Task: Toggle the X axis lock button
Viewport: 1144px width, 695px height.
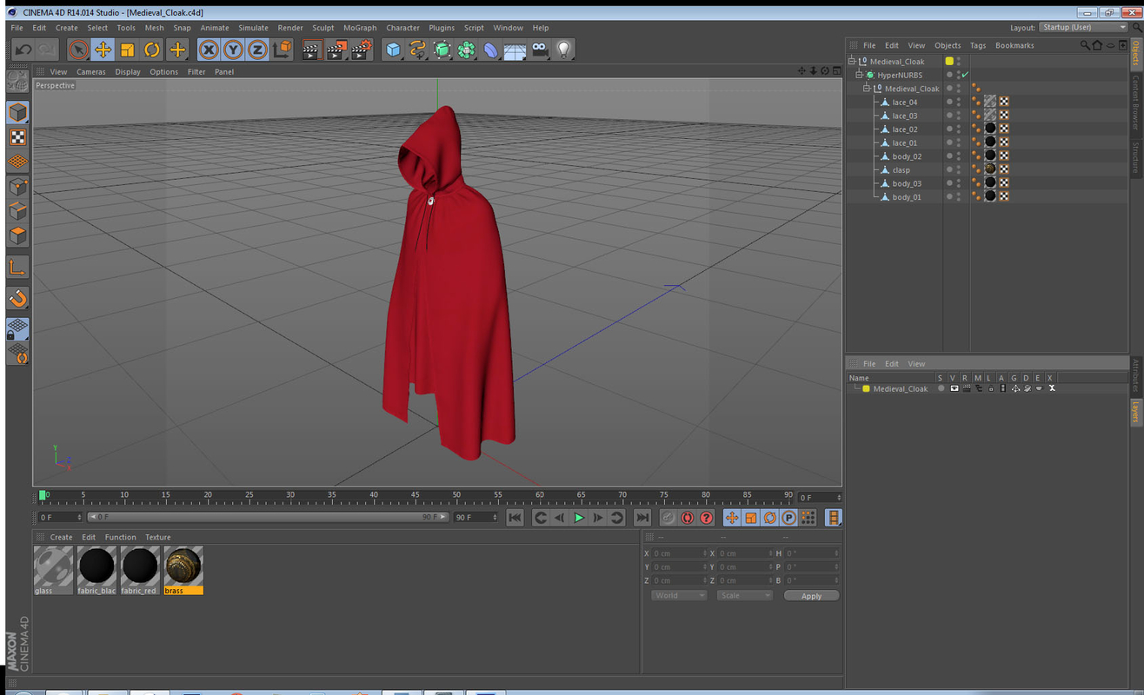Action: 209,50
